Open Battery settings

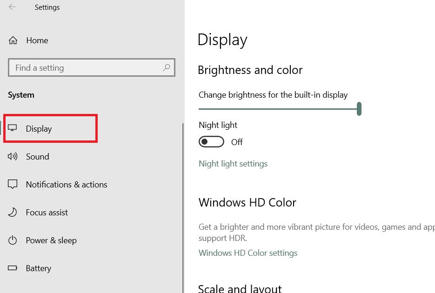(39, 268)
